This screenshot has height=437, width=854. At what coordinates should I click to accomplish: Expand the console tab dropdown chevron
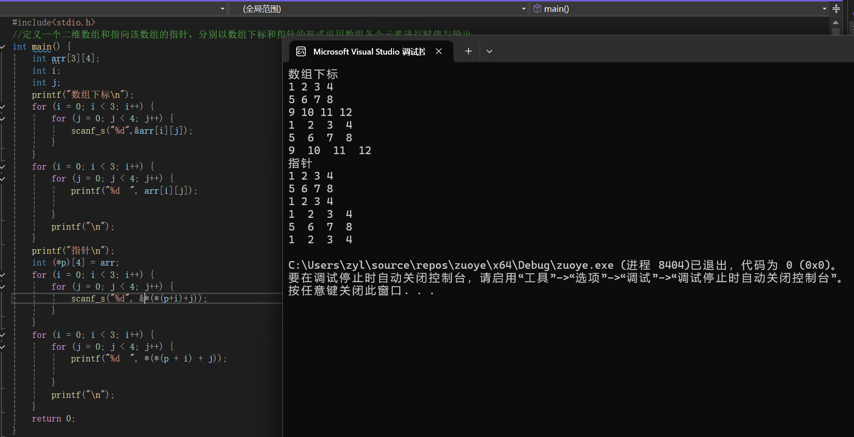point(489,51)
